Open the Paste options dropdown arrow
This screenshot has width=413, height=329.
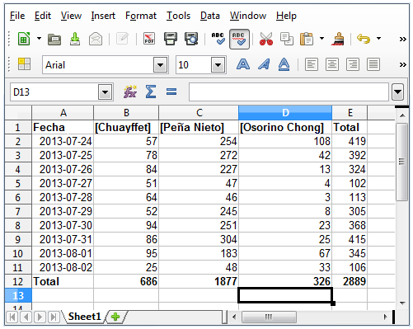(x=321, y=39)
